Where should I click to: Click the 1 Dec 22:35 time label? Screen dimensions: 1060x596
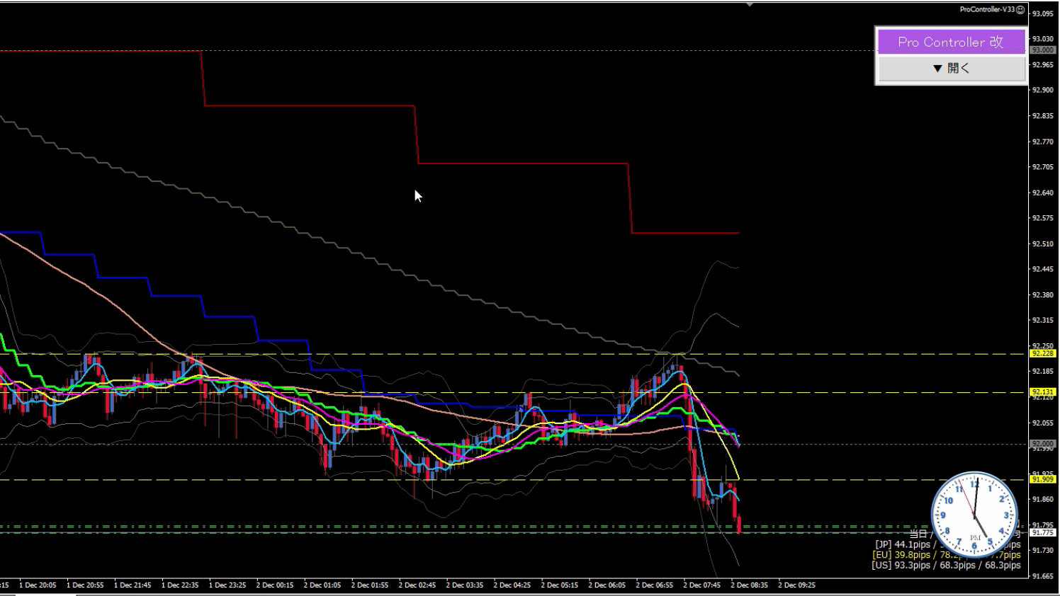[180, 585]
